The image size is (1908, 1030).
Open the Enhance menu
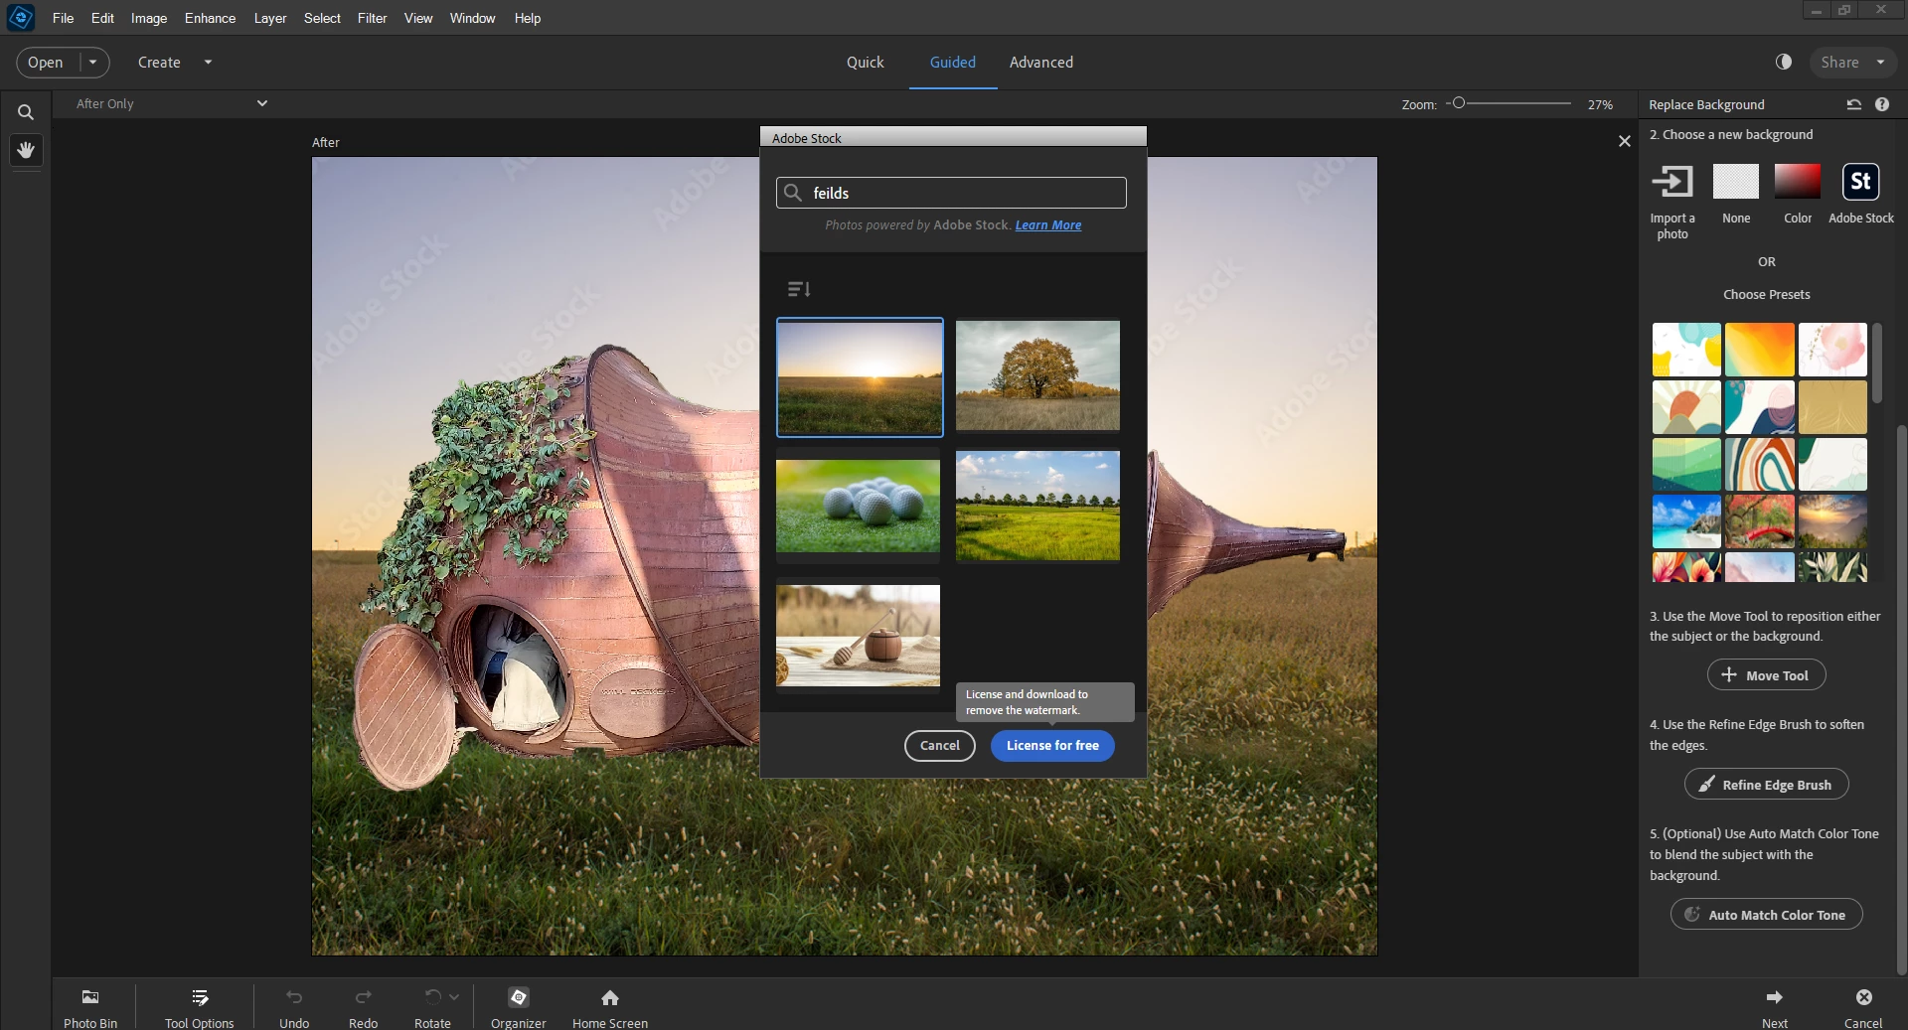click(x=210, y=18)
